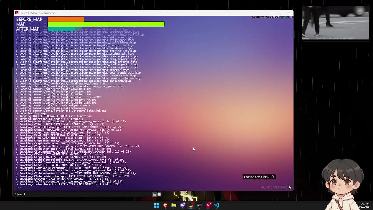The image size is (373, 210).
Task: Click the 'Loading common:/data/tunableobjects.meta' line
Action: (x=51, y=108)
